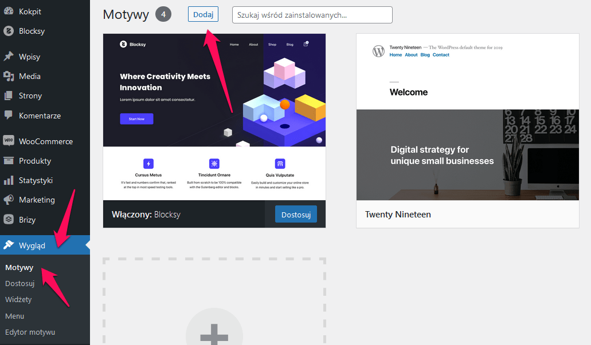
Task: Click the Produkty archive icon
Action: [9, 161]
